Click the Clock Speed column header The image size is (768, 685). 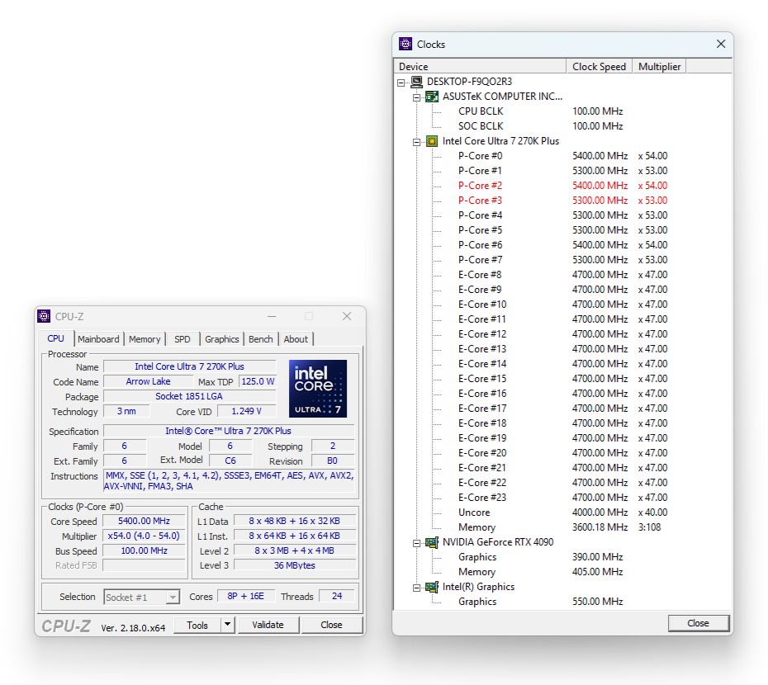599,67
